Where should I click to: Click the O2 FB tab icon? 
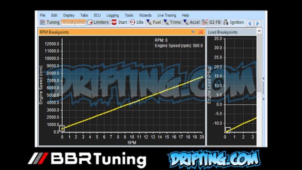tap(206, 22)
